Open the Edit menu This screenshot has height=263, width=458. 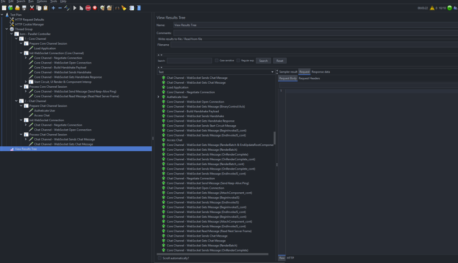(x=11, y=1)
